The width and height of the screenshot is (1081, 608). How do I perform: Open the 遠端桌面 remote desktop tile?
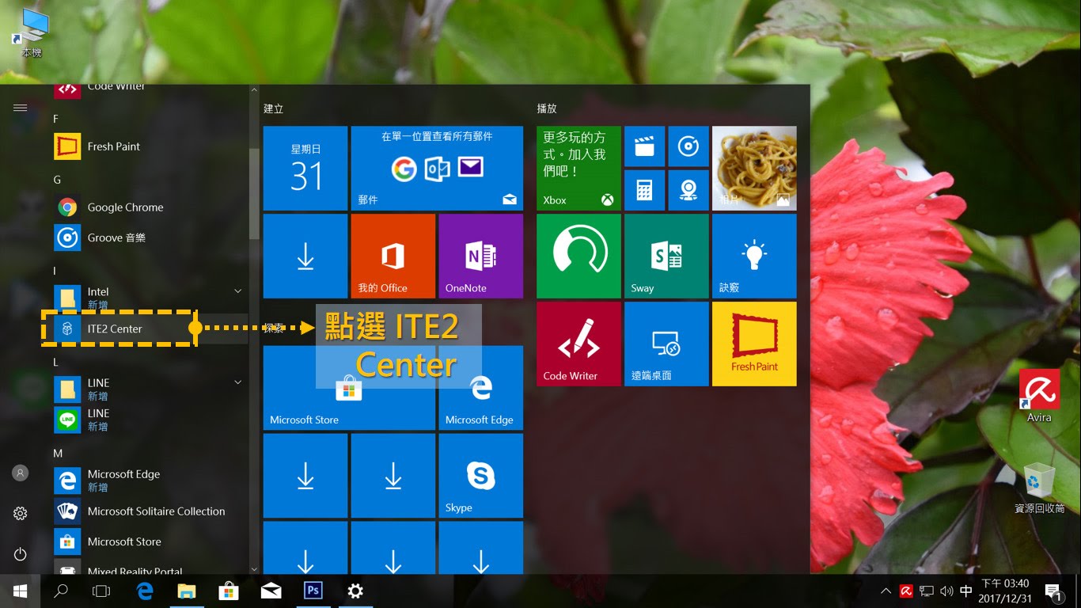(x=666, y=344)
